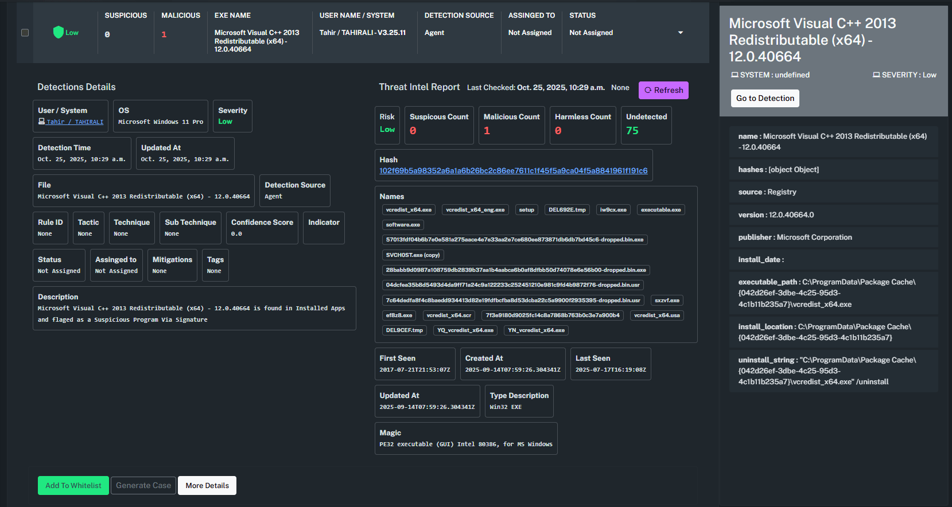Click the hashes : [object Object] row

pos(834,170)
